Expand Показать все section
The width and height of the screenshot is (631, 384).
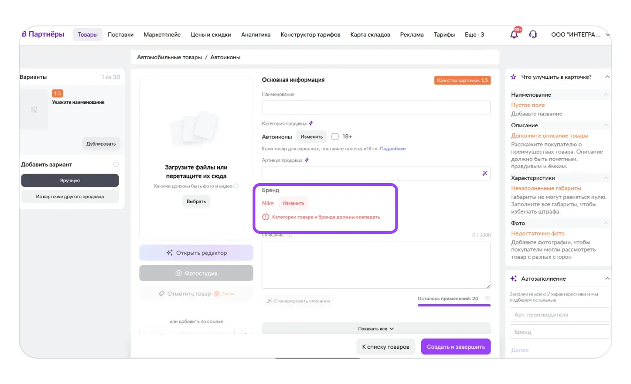(x=376, y=329)
